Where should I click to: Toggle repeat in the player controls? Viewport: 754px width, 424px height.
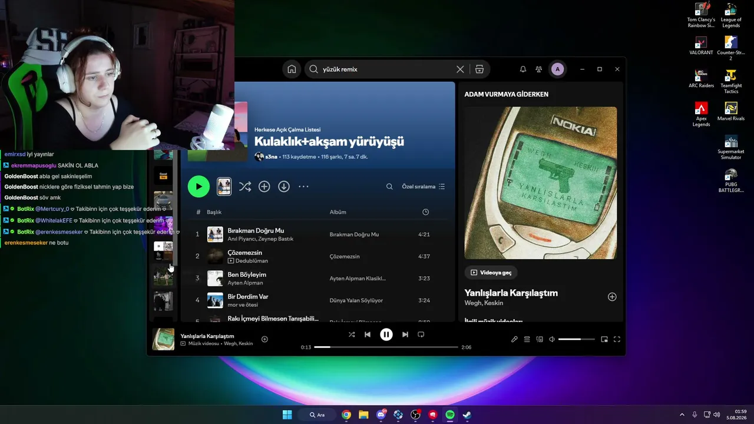(x=421, y=334)
